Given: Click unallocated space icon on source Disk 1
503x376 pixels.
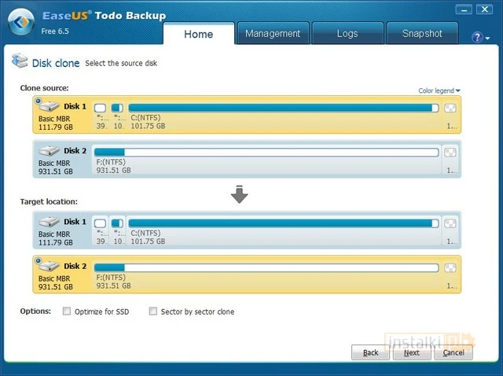Looking at the screenshot, I should 450,108.
